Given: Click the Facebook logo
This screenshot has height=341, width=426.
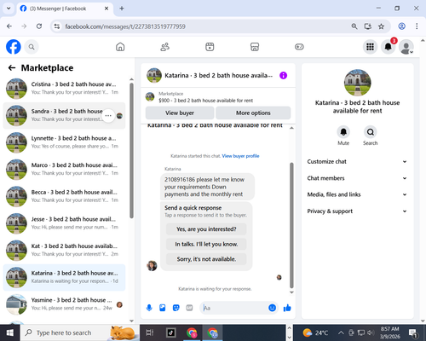Looking at the screenshot, I should point(14,47).
